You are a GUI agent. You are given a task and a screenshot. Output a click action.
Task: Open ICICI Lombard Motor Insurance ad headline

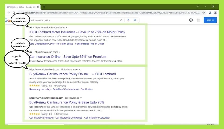[x=77, y=32]
